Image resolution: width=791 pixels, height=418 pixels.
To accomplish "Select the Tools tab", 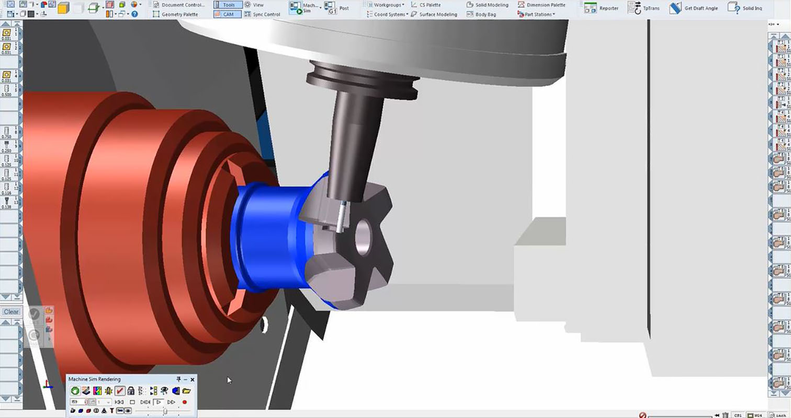I will click(229, 4).
